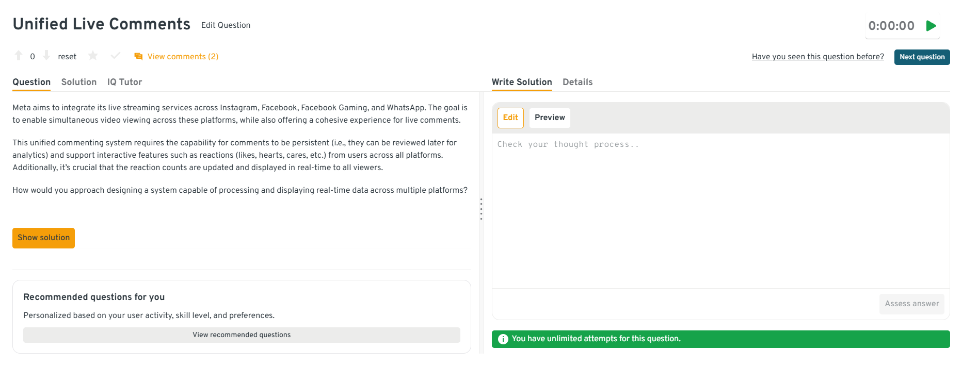Toggle Preview mode in the editor
962x367 pixels.
point(550,118)
